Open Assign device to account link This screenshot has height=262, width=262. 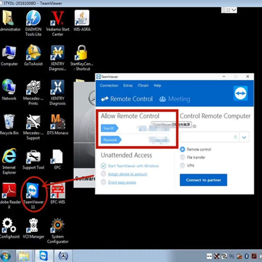click(x=128, y=174)
